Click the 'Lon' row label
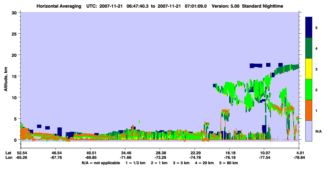332x170 pixels. pos(9,158)
